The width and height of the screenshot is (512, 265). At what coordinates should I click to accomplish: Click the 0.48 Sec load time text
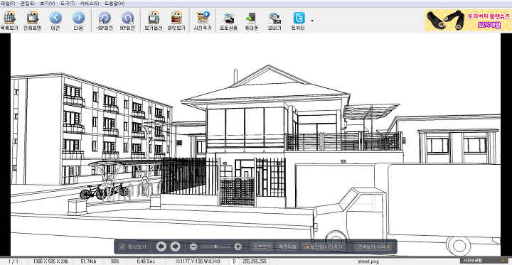[x=146, y=261]
